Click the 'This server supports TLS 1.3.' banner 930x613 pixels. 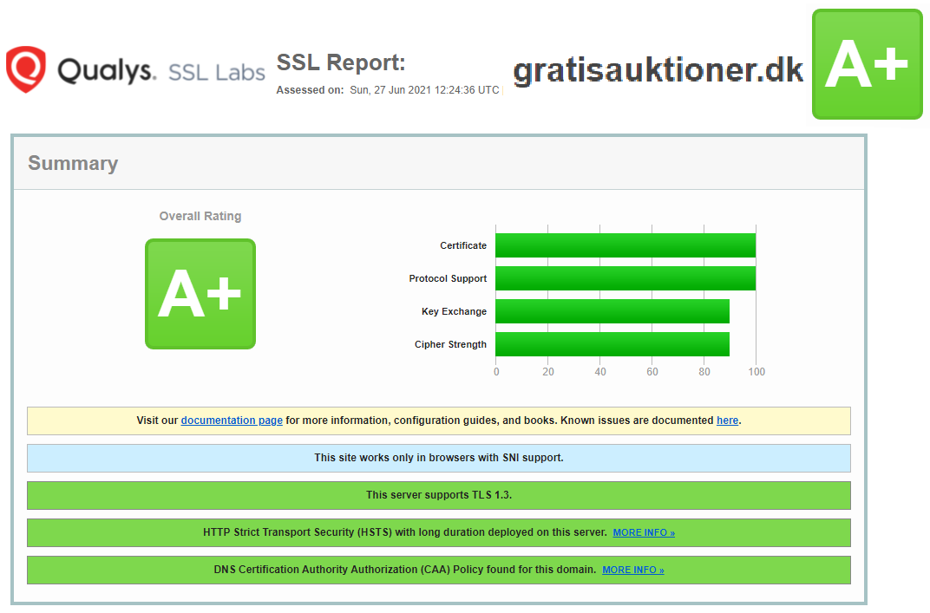click(x=439, y=496)
